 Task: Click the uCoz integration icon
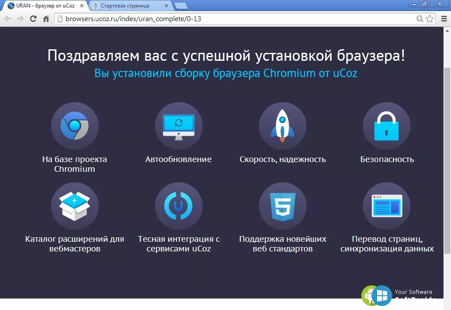point(179,206)
